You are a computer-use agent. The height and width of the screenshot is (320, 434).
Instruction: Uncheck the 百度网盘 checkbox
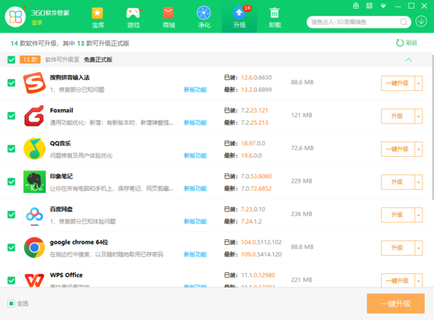(x=11, y=215)
